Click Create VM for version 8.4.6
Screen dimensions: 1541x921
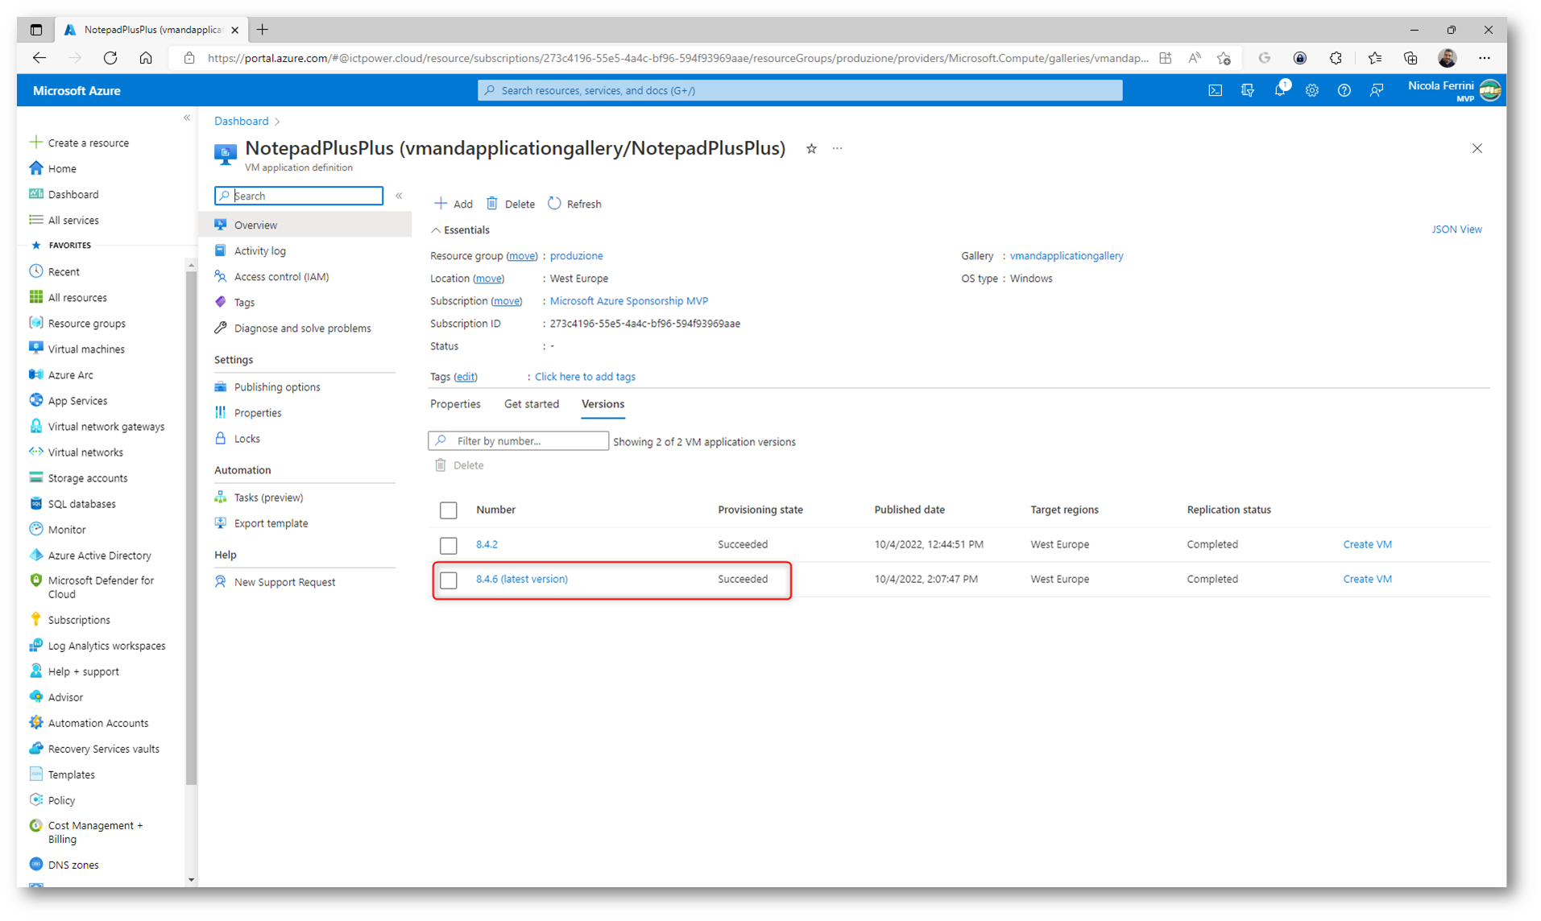coord(1367,579)
